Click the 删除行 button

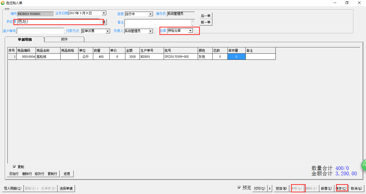(x=27, y=174)
